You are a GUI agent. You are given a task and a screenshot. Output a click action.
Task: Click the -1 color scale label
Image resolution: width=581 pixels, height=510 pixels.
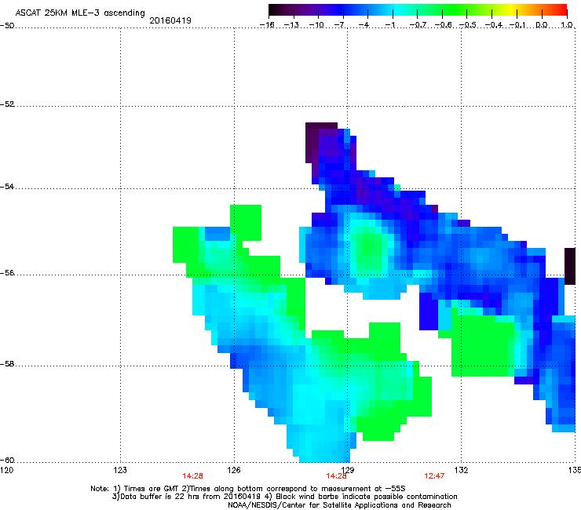[389, 25]
